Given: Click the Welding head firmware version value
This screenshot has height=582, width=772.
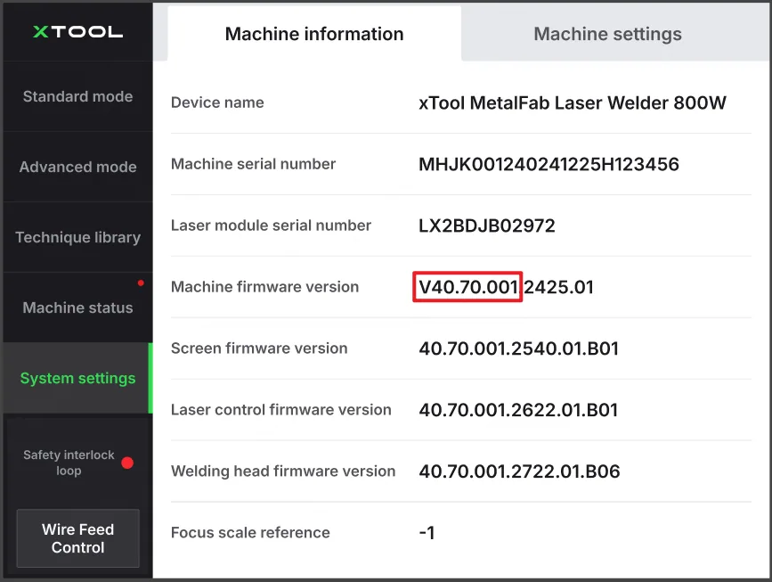Looking at the screenshot, I should pos(519,471).
